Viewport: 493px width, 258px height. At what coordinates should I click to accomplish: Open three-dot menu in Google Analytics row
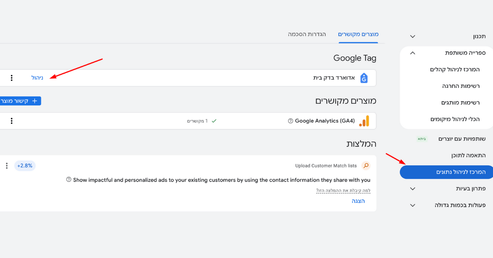tap(12, 121)
